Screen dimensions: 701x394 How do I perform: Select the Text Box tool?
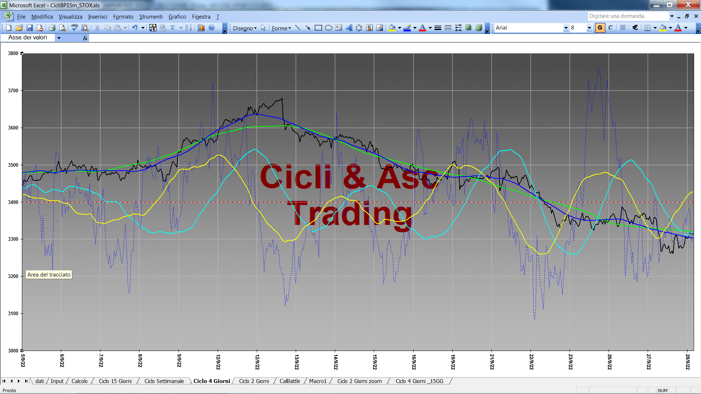(339, 28)
